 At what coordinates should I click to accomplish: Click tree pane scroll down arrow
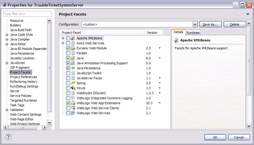tap(50, 123)
